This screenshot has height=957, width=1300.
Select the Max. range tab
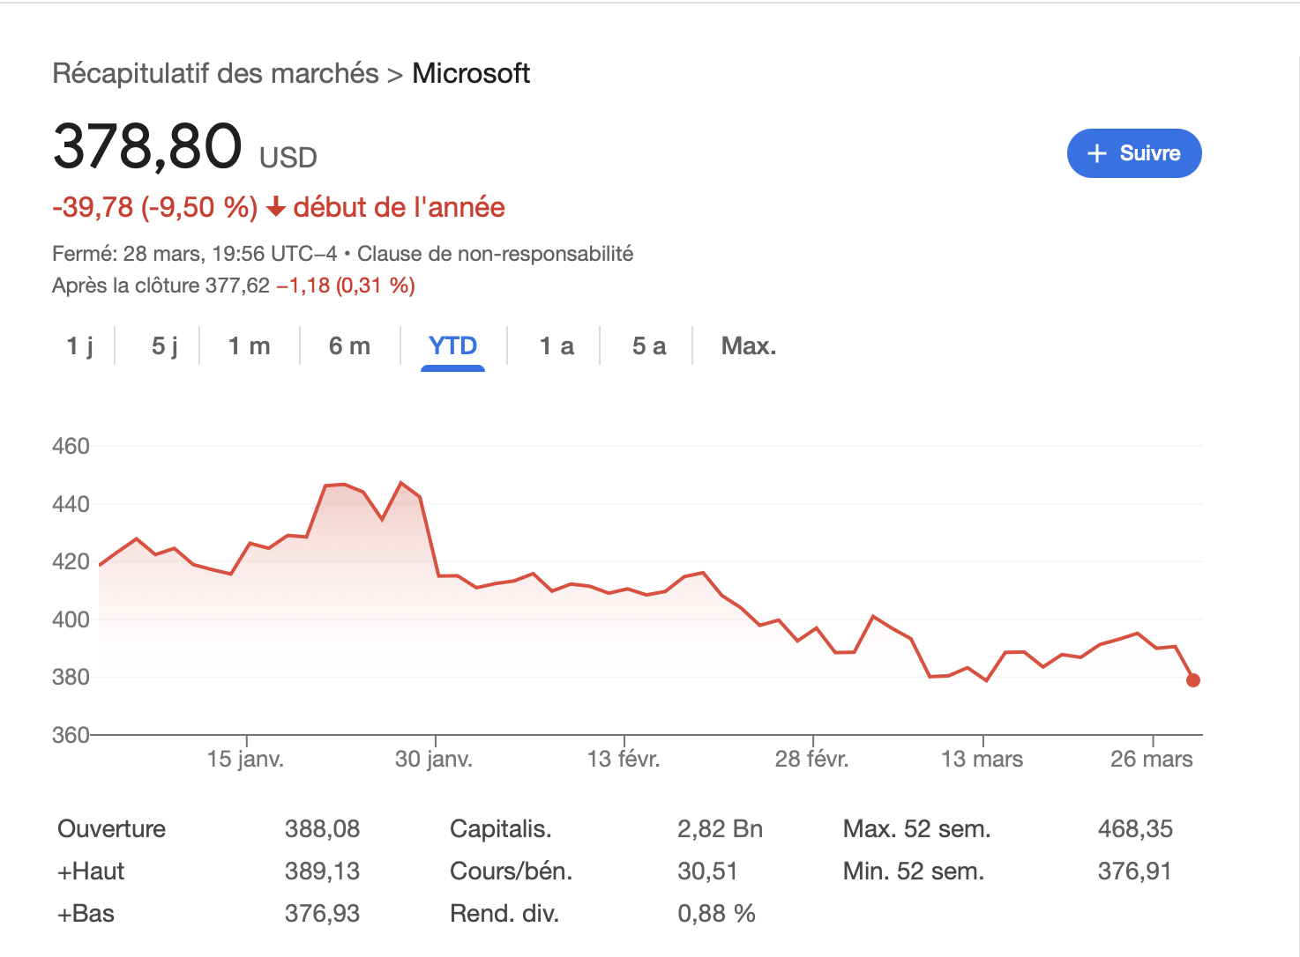coord(749,345)
